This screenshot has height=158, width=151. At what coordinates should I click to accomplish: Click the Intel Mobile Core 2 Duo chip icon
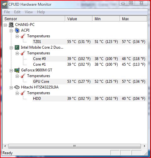tap(17, 47)
